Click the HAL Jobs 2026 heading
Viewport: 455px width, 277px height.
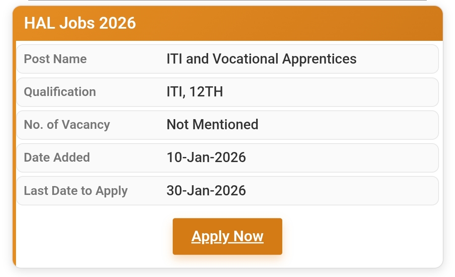80,23
